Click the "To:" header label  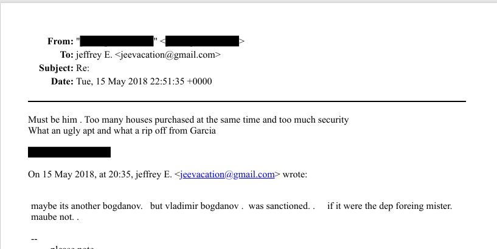point(66,55)
